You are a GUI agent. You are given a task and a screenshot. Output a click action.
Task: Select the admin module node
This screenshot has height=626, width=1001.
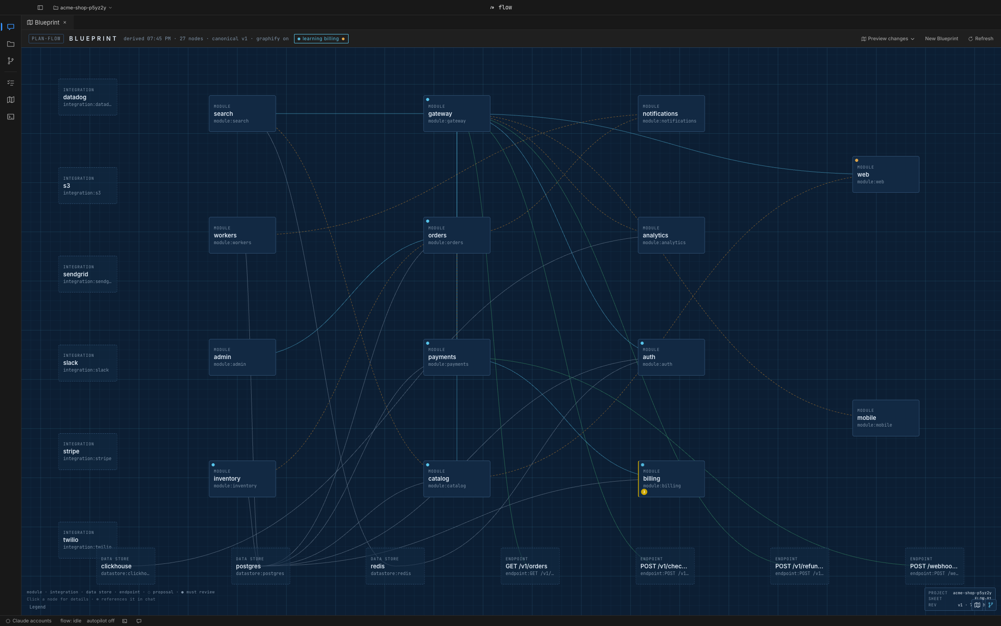[x=242, y=357]
